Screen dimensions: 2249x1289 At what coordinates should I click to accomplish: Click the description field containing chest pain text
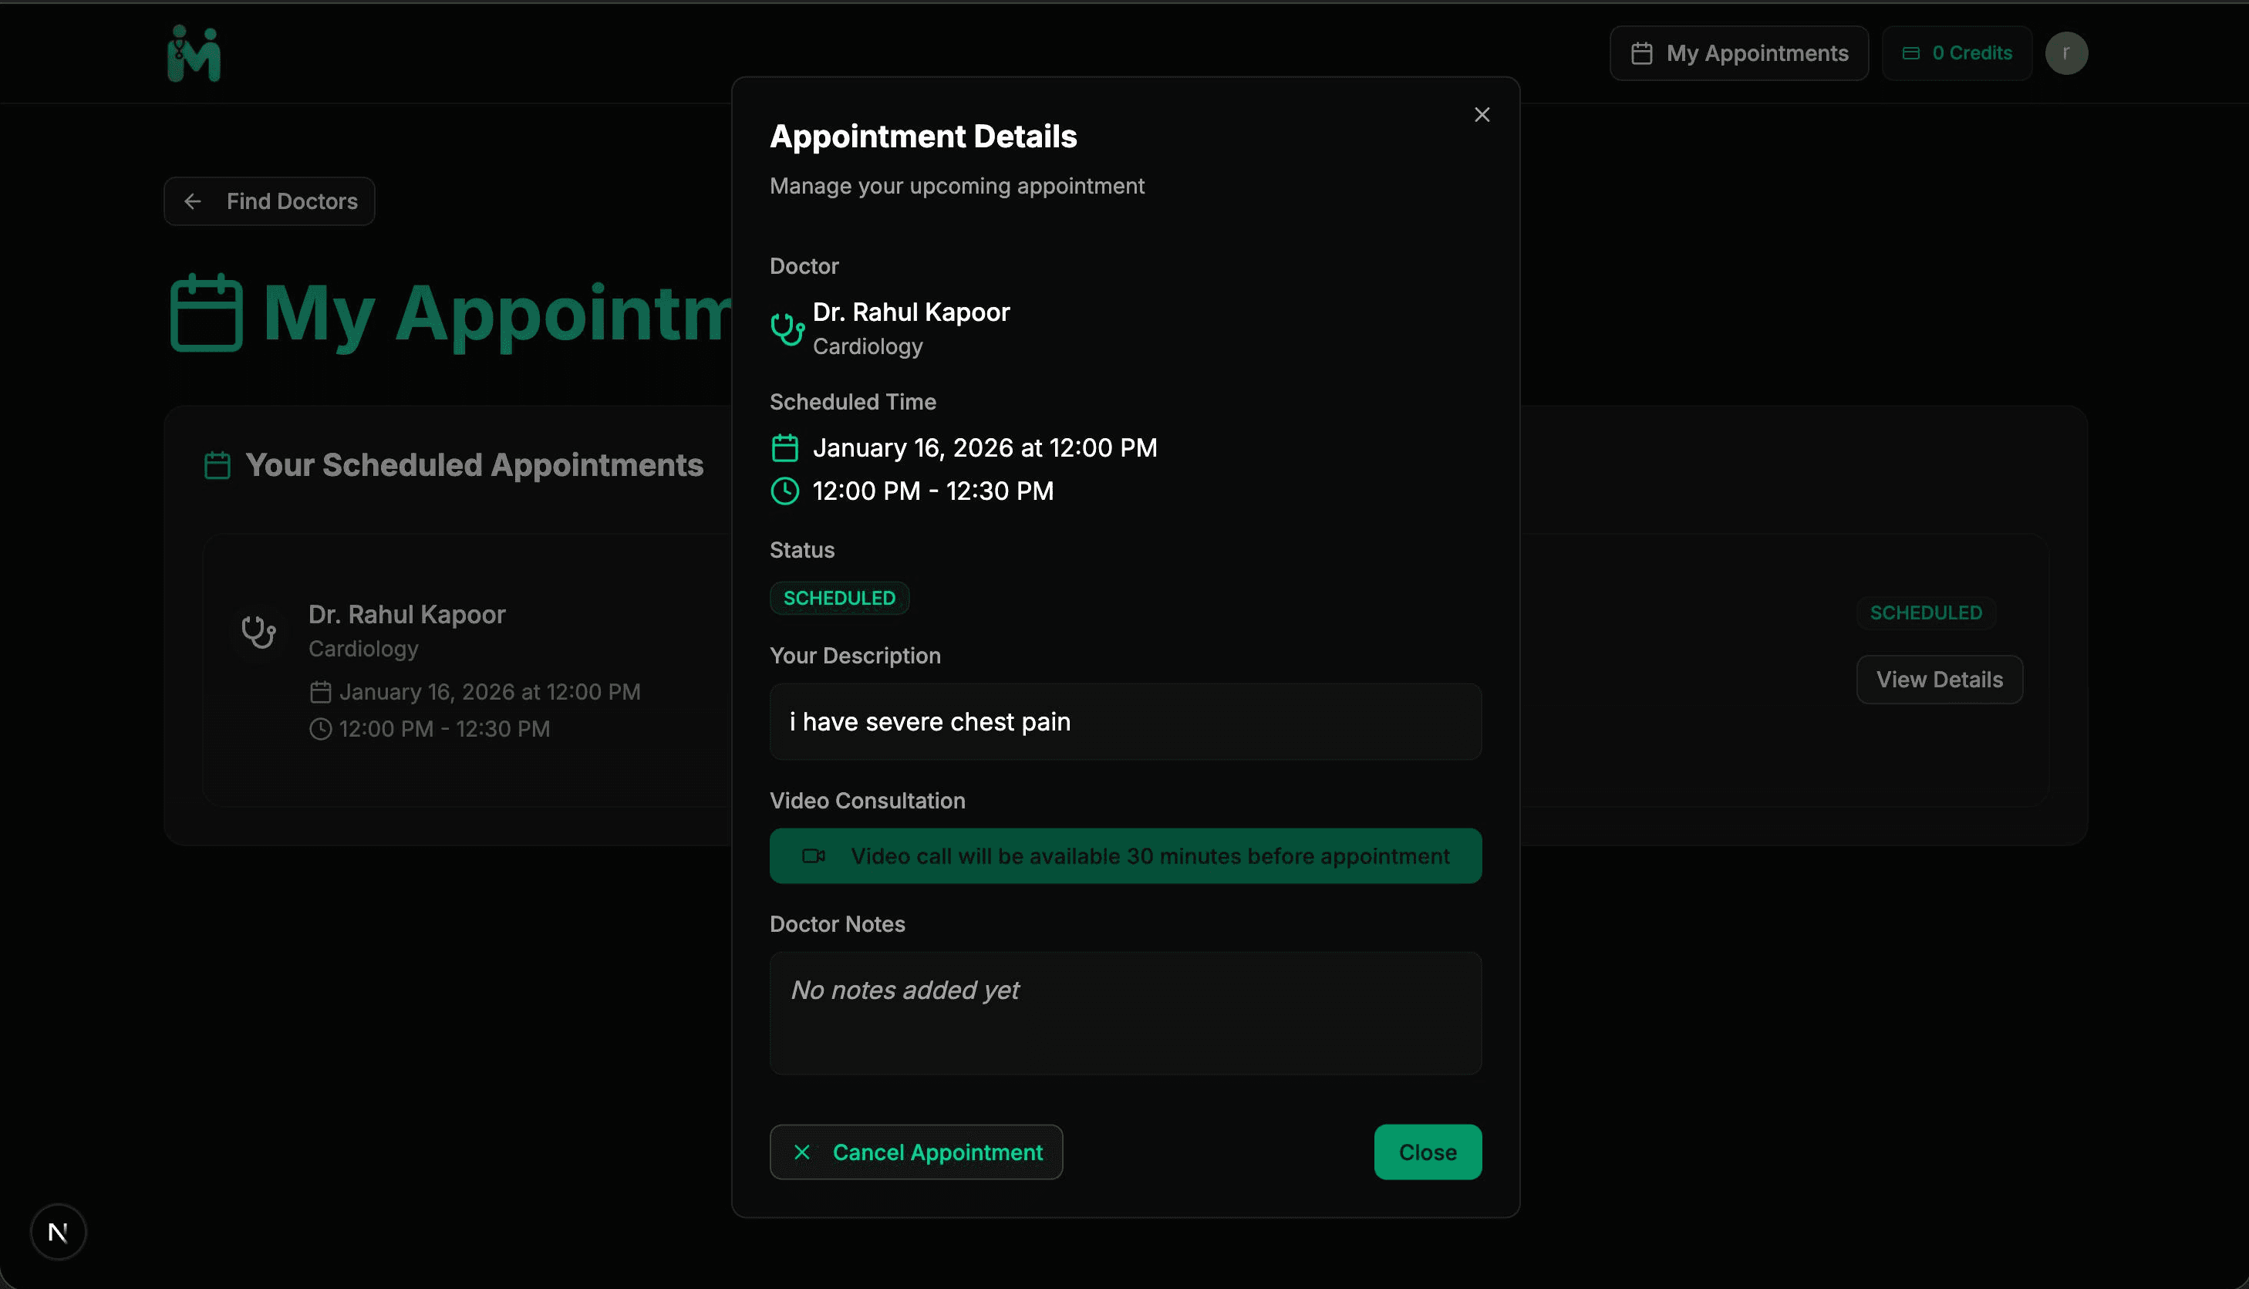click(1125, 721)
